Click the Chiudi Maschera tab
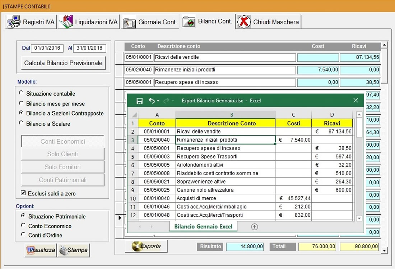 click(269, 22)
